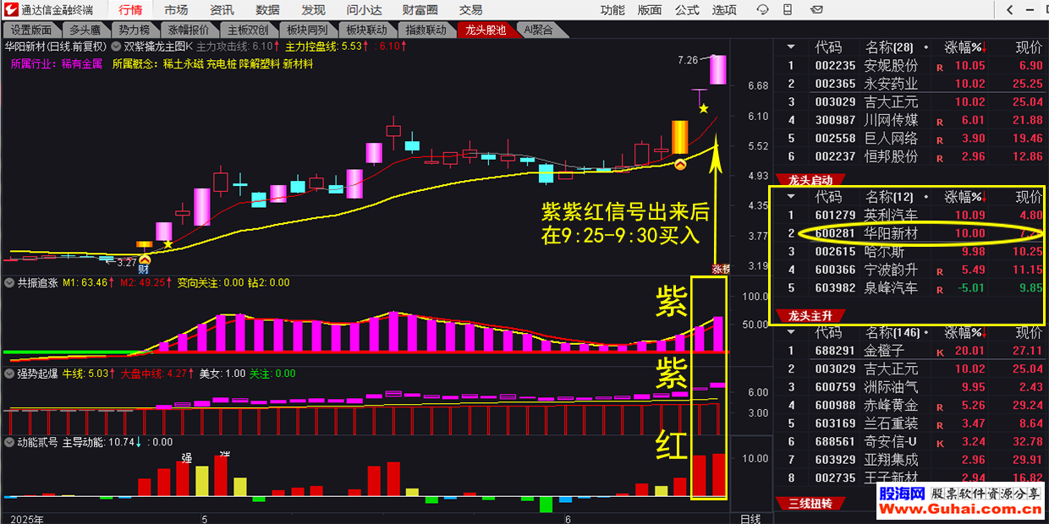
Task: Open the 市场 menu
Action: coord(176,10)
